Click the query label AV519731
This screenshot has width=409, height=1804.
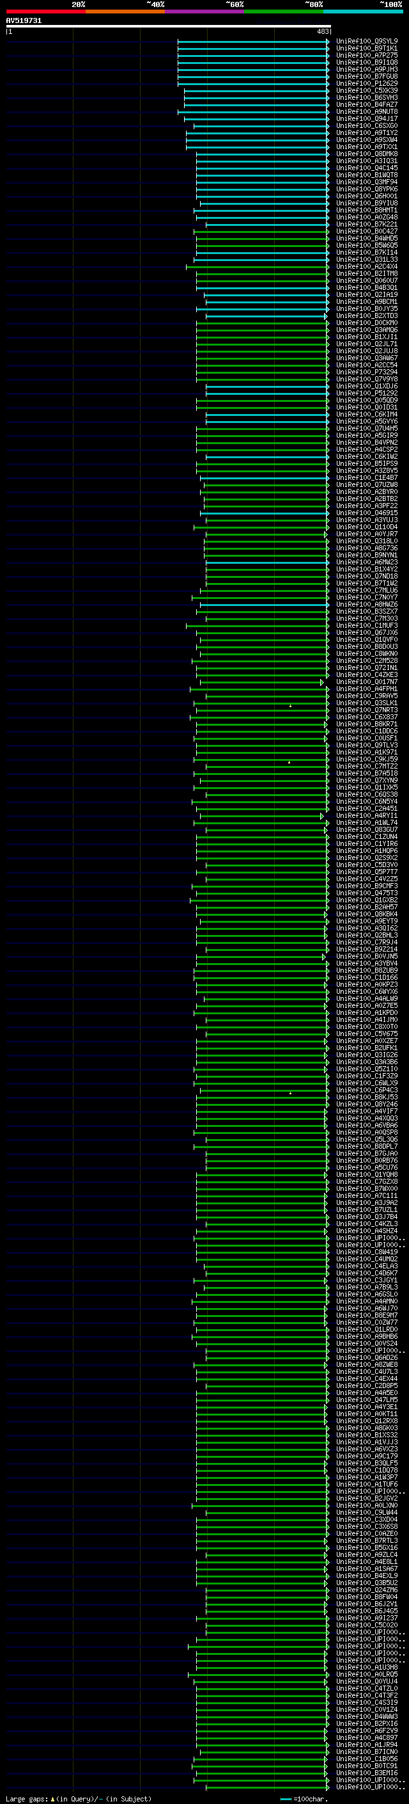tap(24, 21)
